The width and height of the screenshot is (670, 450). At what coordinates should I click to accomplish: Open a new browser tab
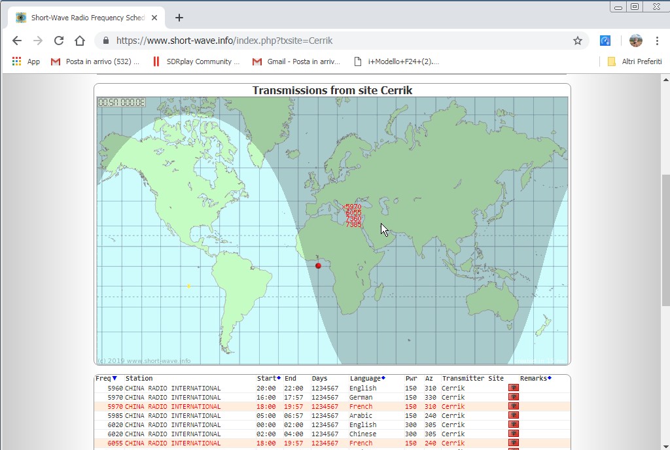(179, 18)
